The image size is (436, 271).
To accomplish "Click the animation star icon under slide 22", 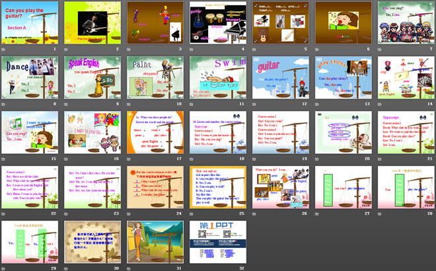I will coord(3,214).
